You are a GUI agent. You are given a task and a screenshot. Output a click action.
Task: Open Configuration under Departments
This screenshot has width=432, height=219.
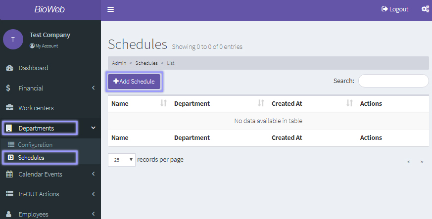(35, 145)
